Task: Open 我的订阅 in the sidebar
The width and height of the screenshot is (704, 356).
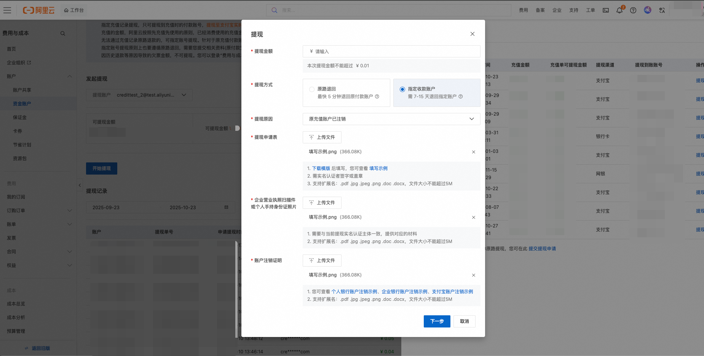Action: [x=16, y=197]
